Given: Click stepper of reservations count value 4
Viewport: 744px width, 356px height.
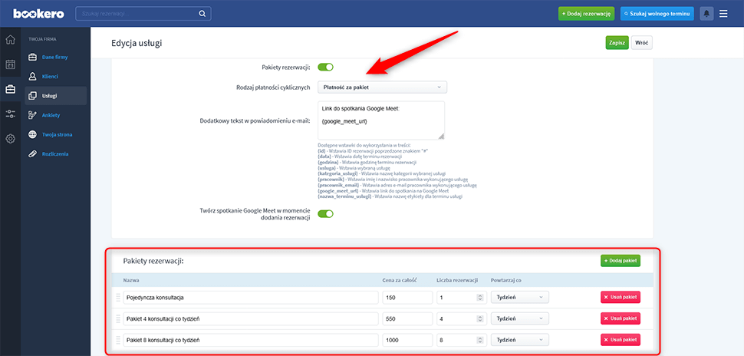Looking at the screenshot, I should tap(479, 318).
